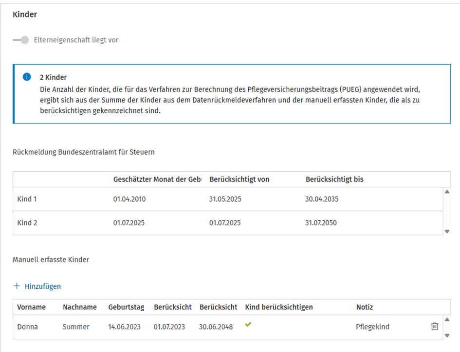Click the Notiz column header
The height and width of the screenshot is (352, 460).
(x=365, y=307)
